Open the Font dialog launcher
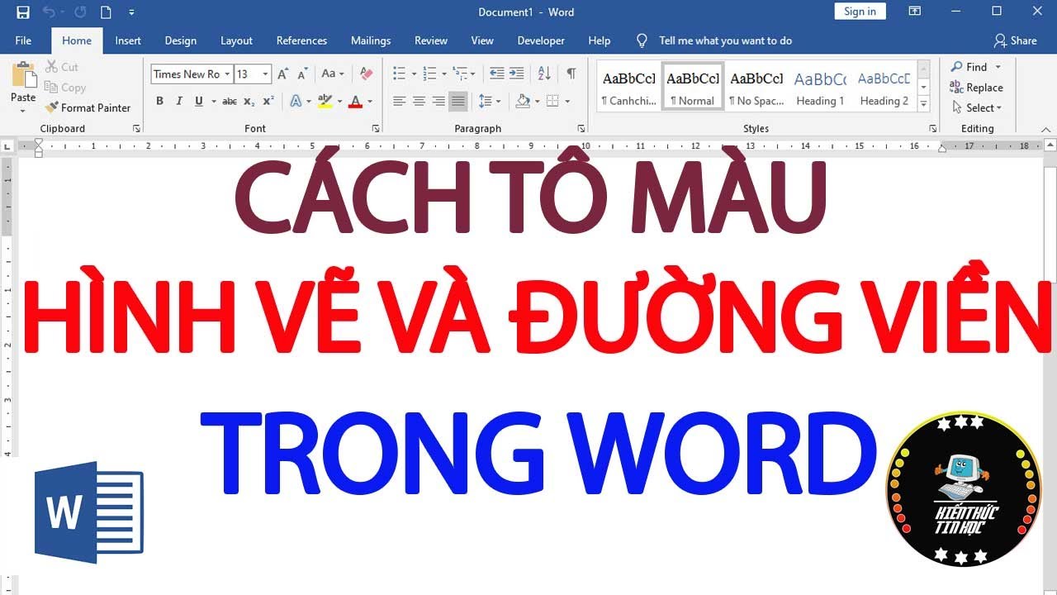The image size is (1057, 595). [376, 129]
